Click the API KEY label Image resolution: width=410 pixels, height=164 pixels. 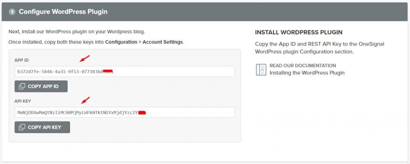click(23, 101)
